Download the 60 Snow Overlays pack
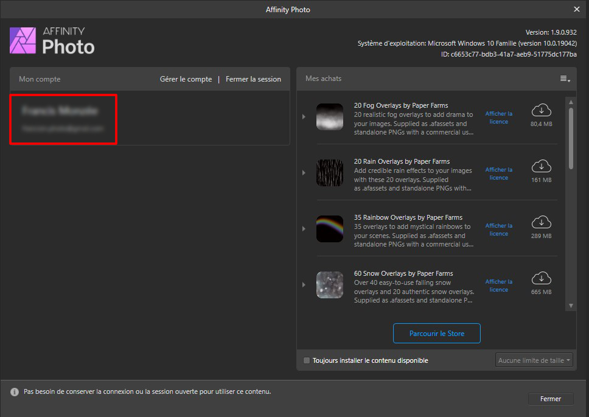Screen dimensions: 589x417 tap(542, 278)
